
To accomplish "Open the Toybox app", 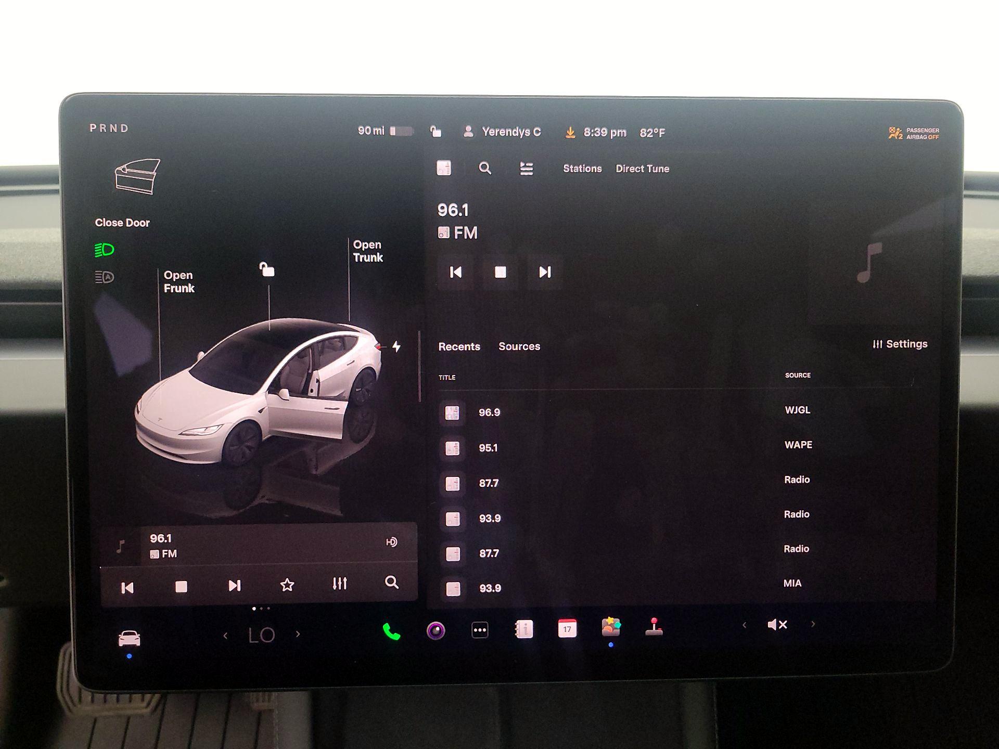I will tap(611, 627).
